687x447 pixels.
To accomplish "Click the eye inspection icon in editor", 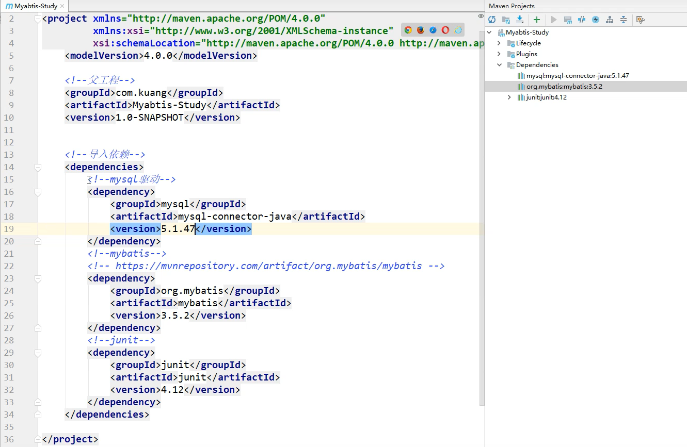I will coord(481,16).
